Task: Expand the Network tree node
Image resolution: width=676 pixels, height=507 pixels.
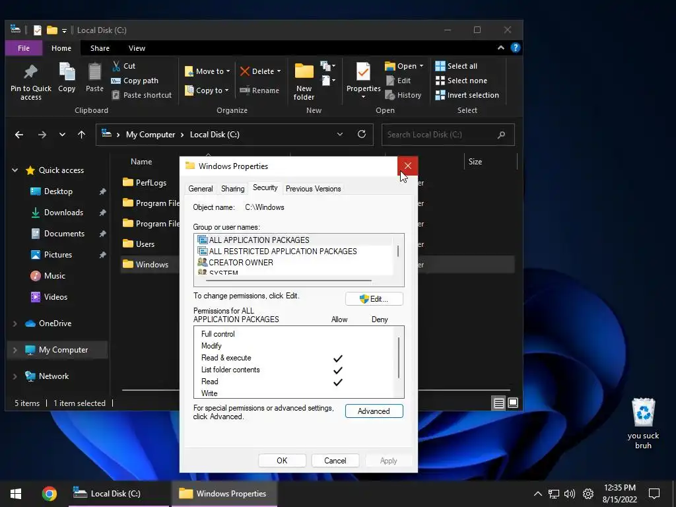Action: [15, 376]
